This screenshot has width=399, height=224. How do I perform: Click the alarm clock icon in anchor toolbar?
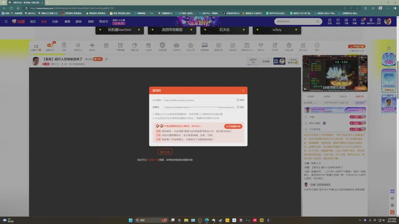120,45
